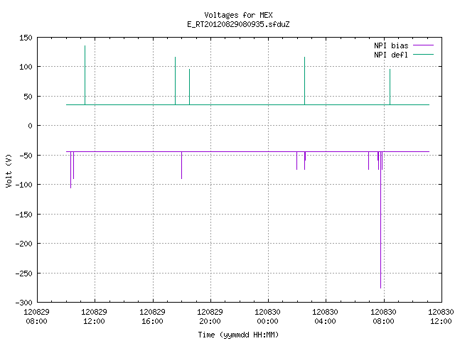Click the tallest green defl spike near 135 V
Screen dimensions: 455x341
85,75
